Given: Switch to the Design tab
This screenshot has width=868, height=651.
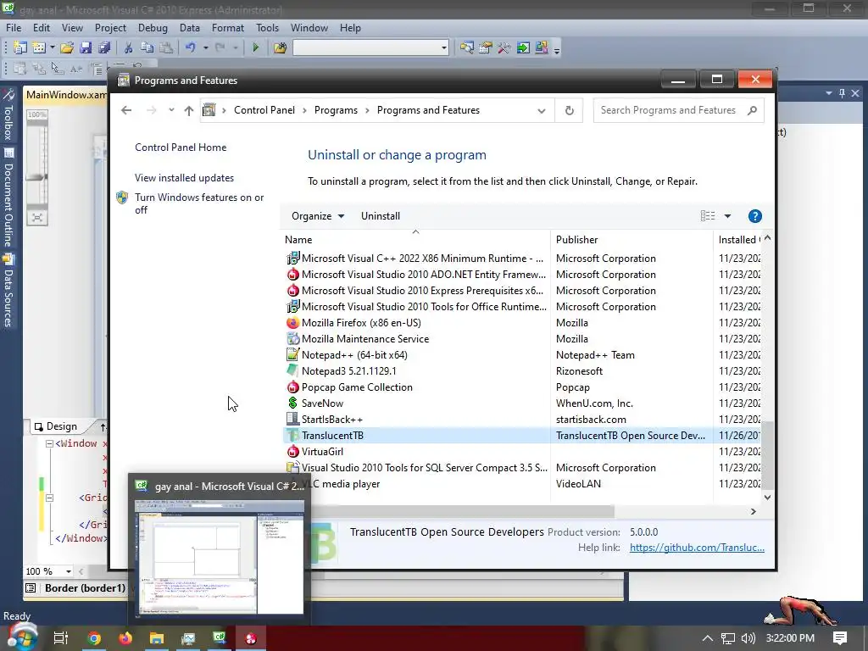Looking at the screenshot, I should (x=60, y=426).
